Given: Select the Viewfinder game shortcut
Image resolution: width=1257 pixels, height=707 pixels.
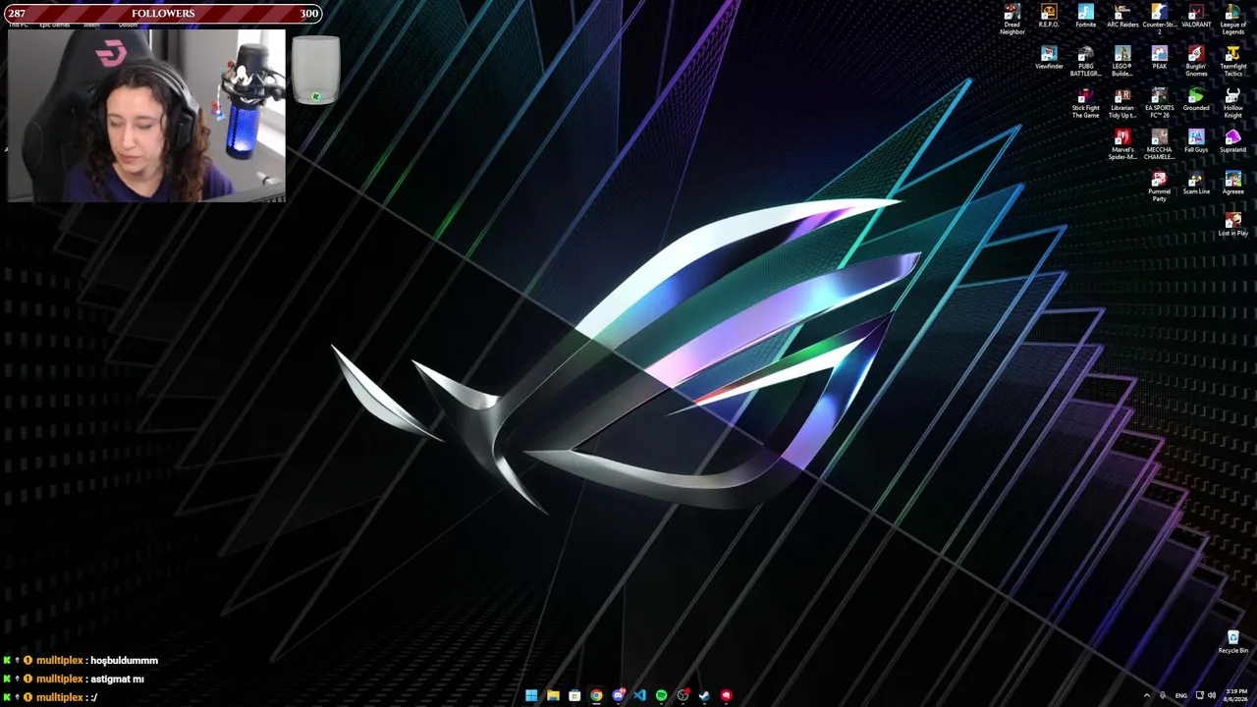Looking at the screenshot, I should coord(1049,58).
